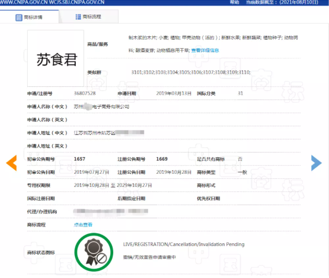
Task: Select the application number 36807528
Action: [84, 93]
